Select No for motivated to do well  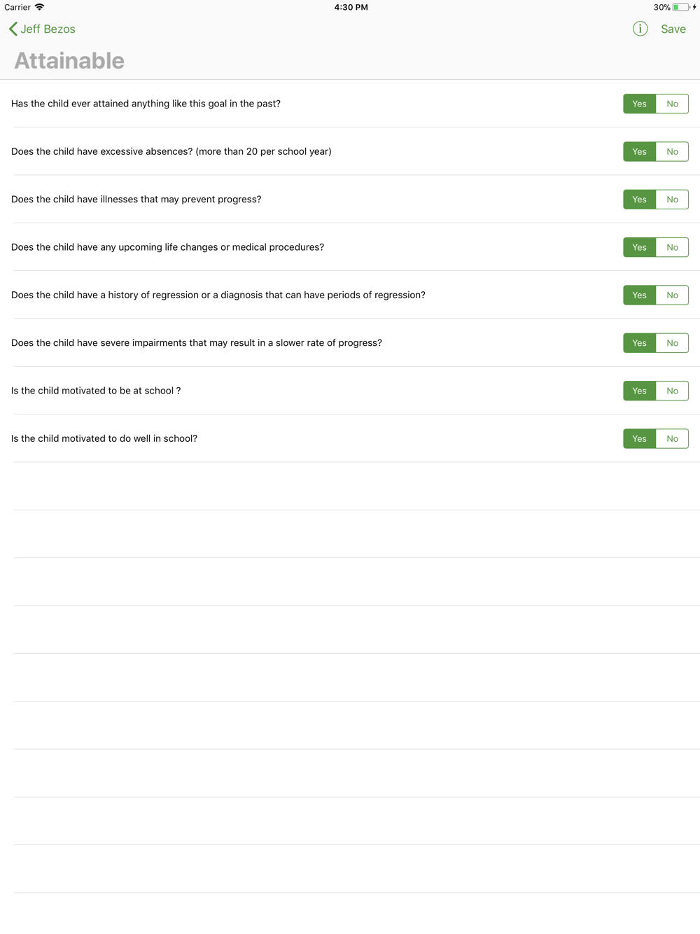(672, 438)
